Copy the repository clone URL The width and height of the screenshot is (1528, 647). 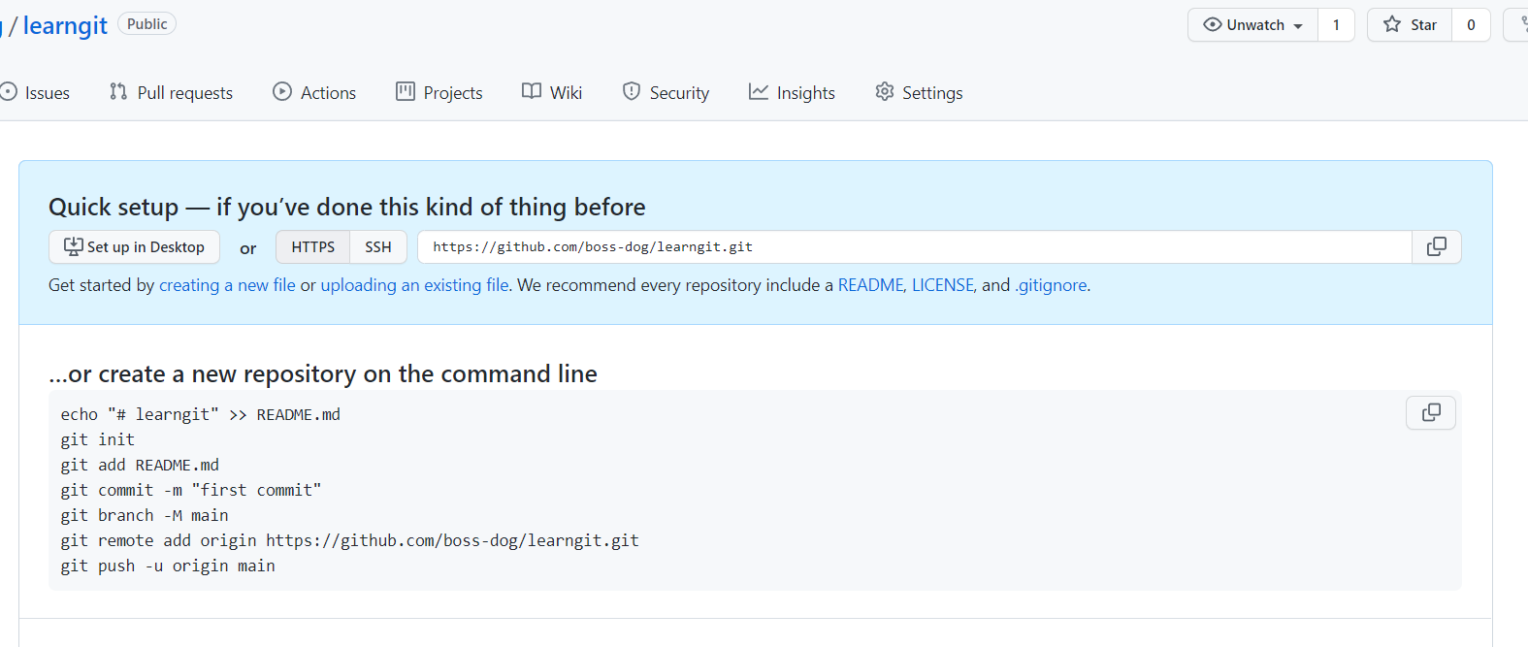1437,247
